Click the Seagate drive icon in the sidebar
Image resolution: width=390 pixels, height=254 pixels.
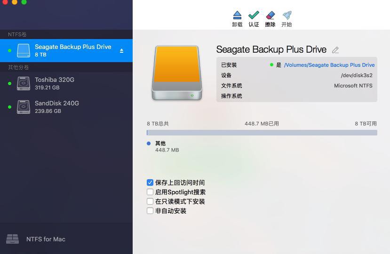click(x=24, y=50)
